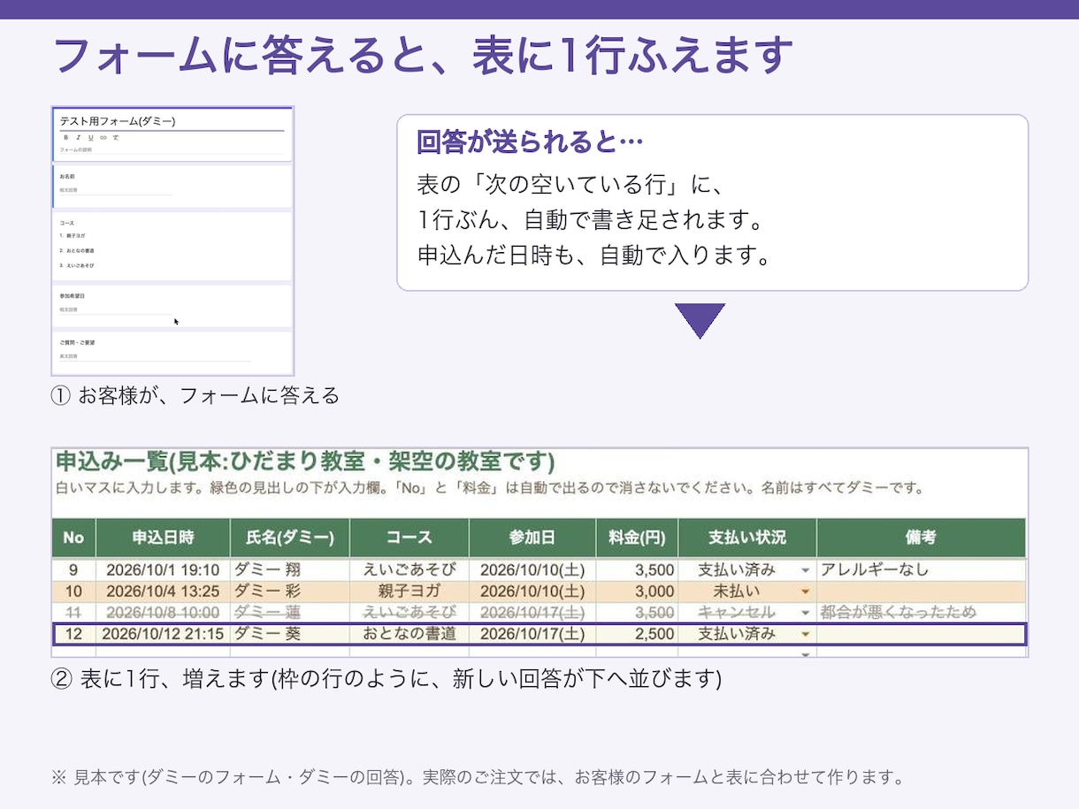
Task: Click the 氏名(ダミー) column header
Action: tap(289, 538)
